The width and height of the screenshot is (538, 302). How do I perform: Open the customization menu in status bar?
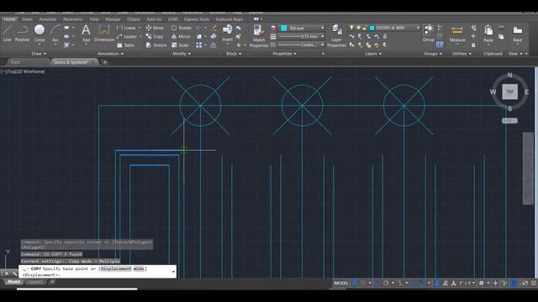click(534, 283)
